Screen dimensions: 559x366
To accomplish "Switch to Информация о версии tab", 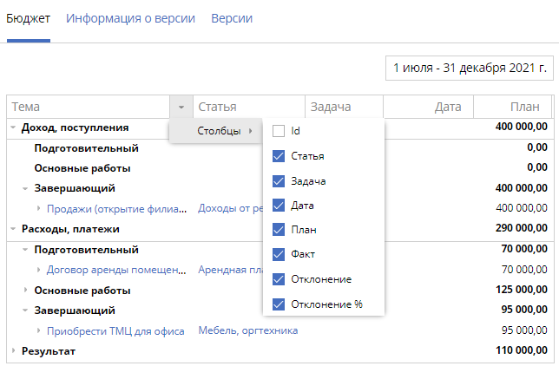I will click(130, 18).
